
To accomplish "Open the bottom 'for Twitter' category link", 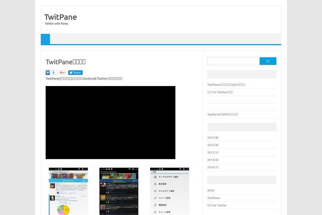I will 217,205.
